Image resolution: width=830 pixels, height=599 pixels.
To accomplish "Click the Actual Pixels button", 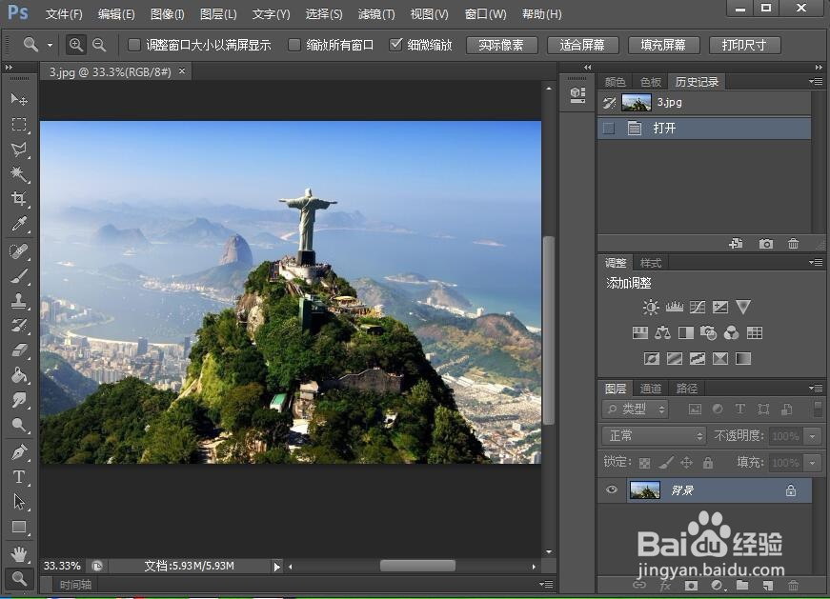I will (501, 46).
